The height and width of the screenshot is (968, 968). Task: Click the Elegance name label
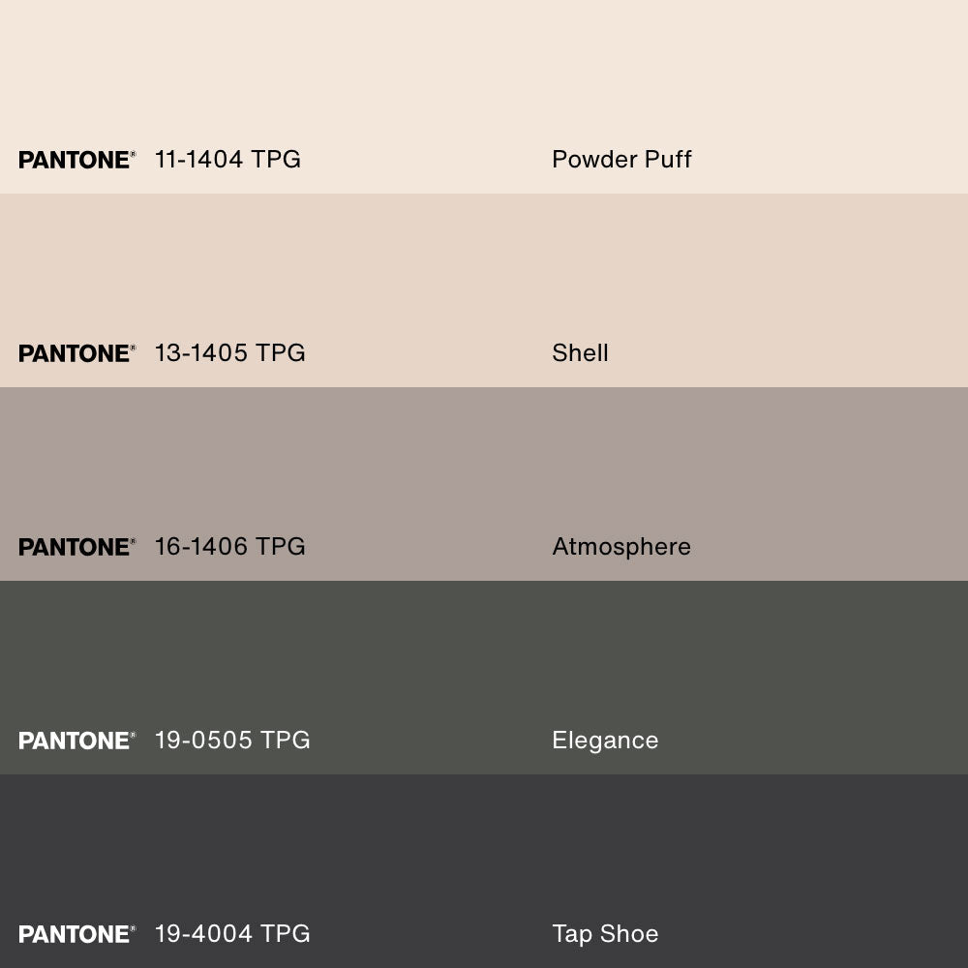(605, 741)
